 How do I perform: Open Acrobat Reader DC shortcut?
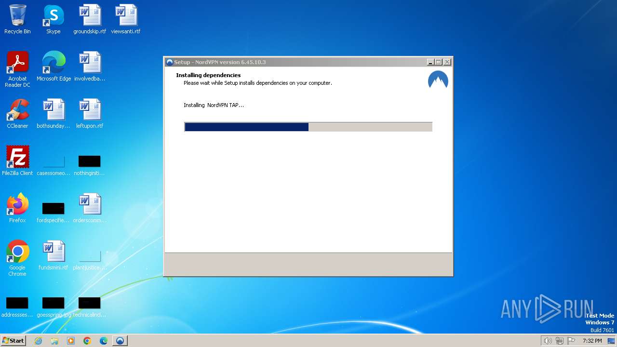click(17, 69)
